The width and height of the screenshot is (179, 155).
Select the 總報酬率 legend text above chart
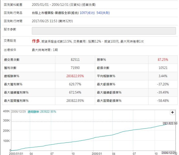[x=42, y=112]
